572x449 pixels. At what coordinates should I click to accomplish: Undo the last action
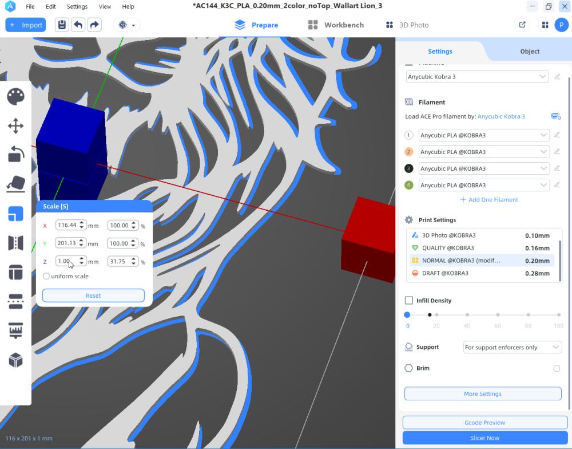pos(78,25)
